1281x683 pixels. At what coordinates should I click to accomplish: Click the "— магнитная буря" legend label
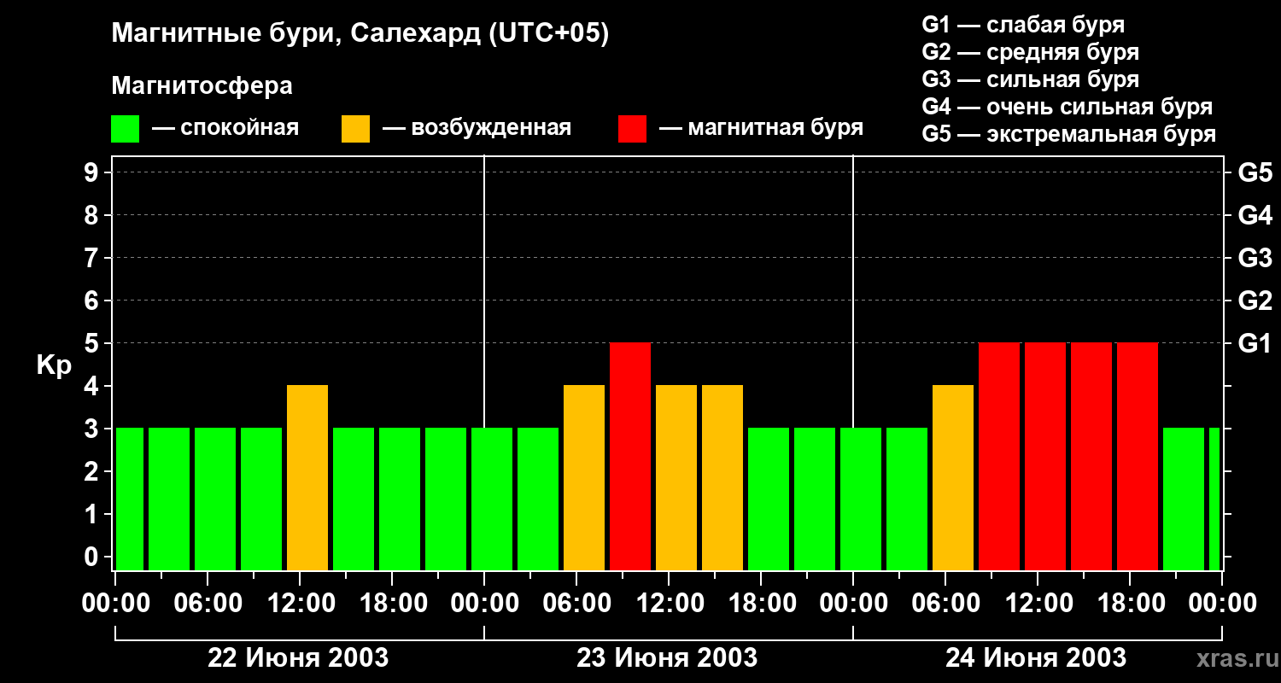[762, 129]
